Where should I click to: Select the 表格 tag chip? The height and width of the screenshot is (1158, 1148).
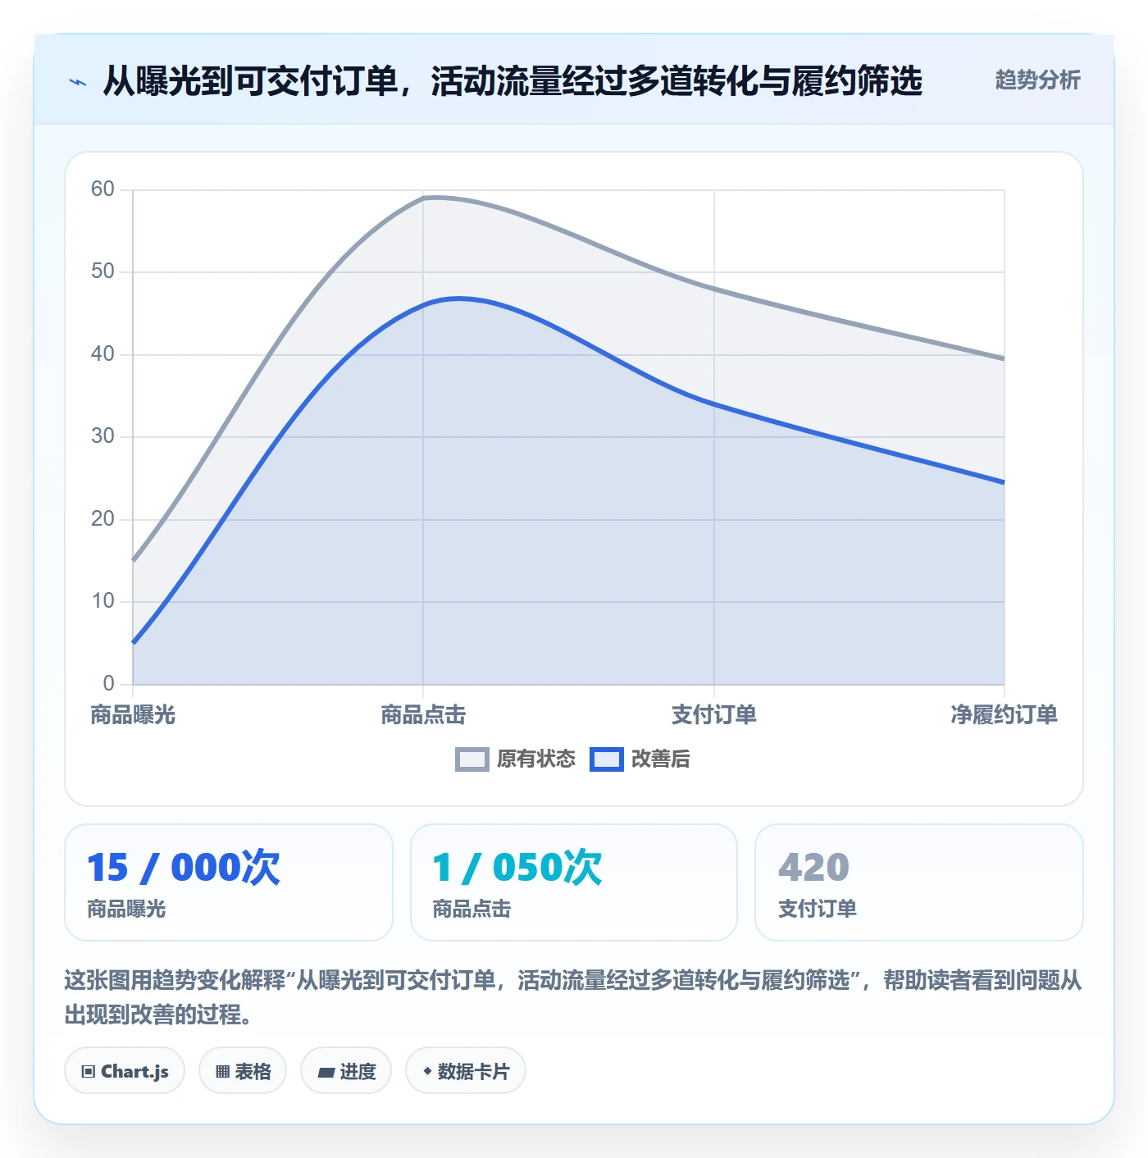(243, 1071)
